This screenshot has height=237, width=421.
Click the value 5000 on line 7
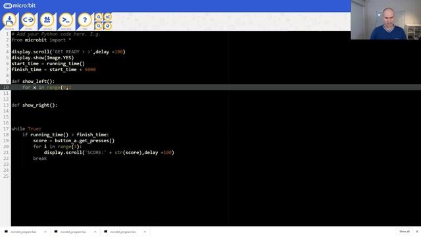click(90, 70)
